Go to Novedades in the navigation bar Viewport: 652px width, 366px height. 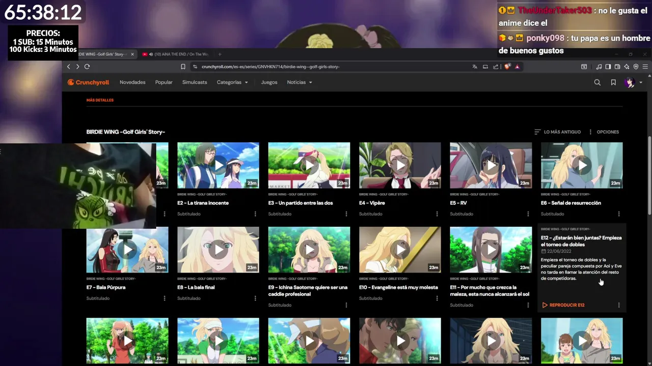coord(132,82)
